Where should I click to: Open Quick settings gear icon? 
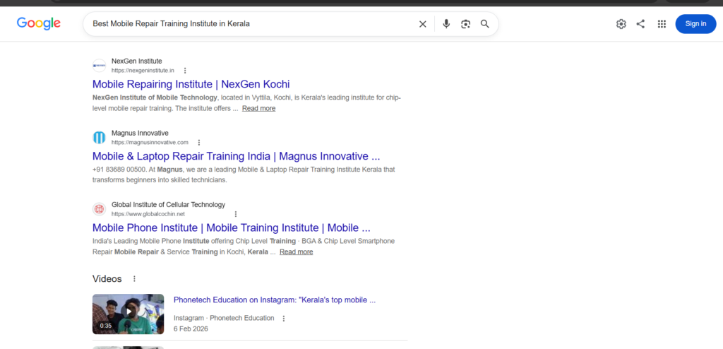(621, 24)
